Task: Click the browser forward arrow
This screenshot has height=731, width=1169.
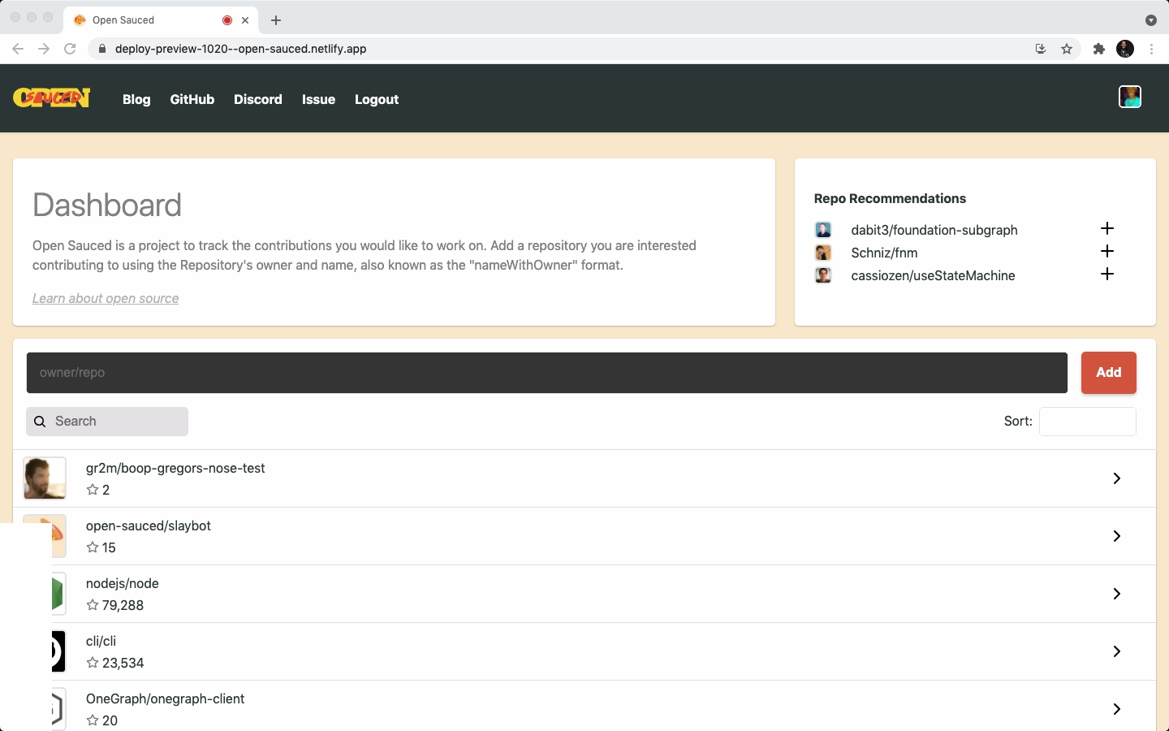Action: pyautogui.click(x=44, y=49)
